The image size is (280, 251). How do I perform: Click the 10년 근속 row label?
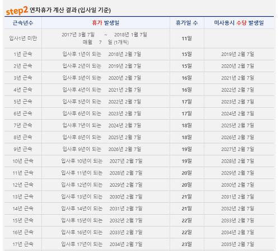tap(23, 161)
